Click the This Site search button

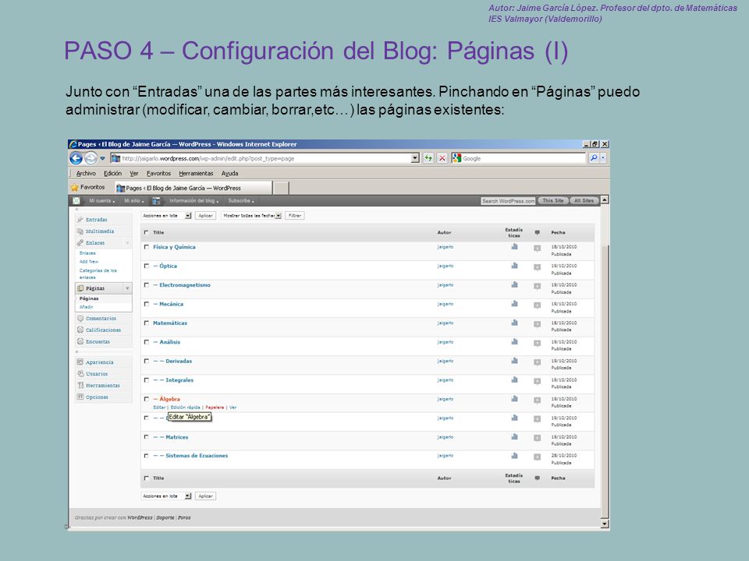click(x=552, y=201)
